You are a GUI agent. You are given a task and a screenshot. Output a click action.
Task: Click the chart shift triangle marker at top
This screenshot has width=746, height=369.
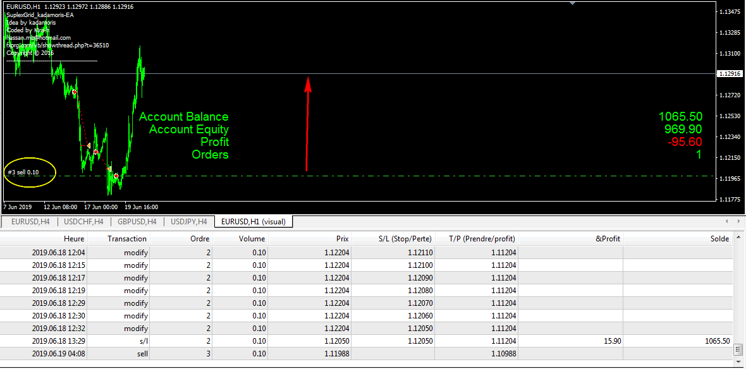click(x=573, y=3)
